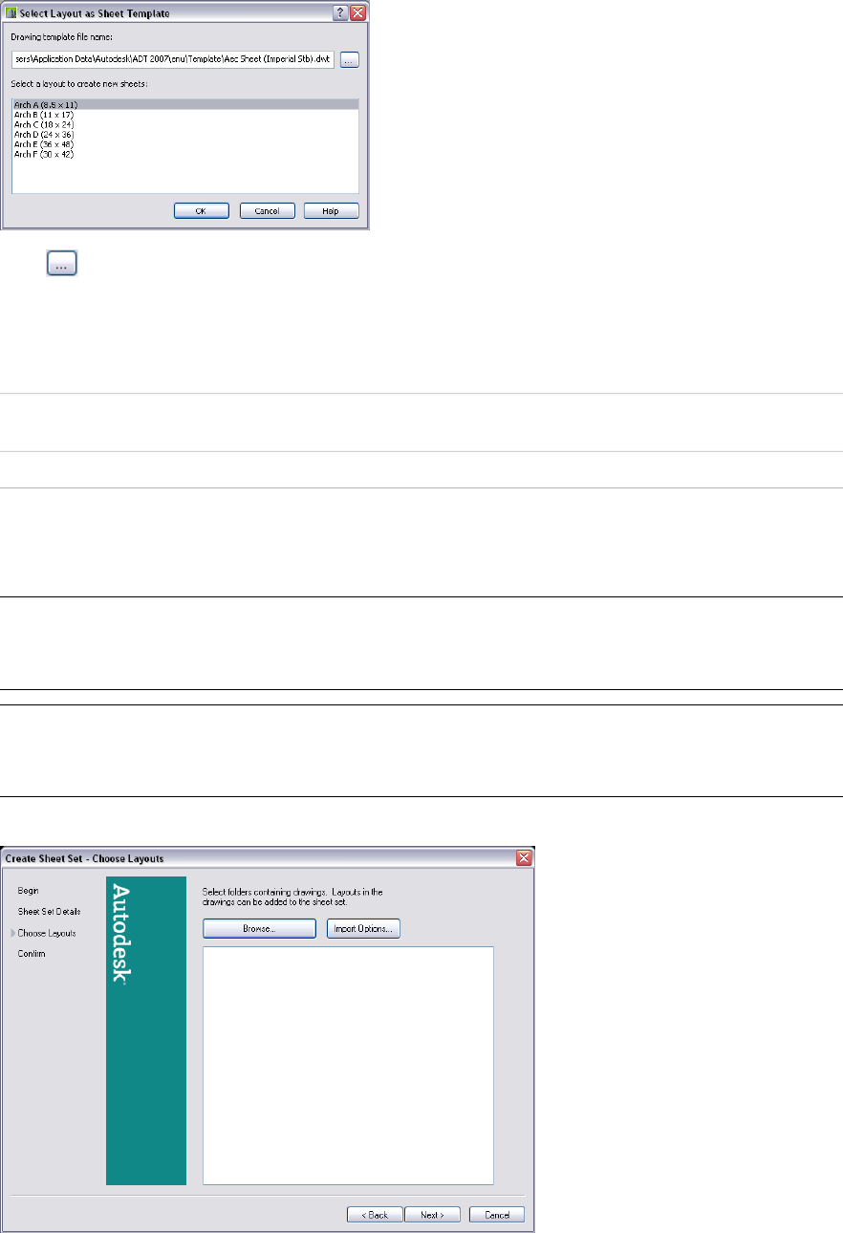Click inside the empty layouts list box
Viewport: 843px width, 1233px height.
(348, 1066)
